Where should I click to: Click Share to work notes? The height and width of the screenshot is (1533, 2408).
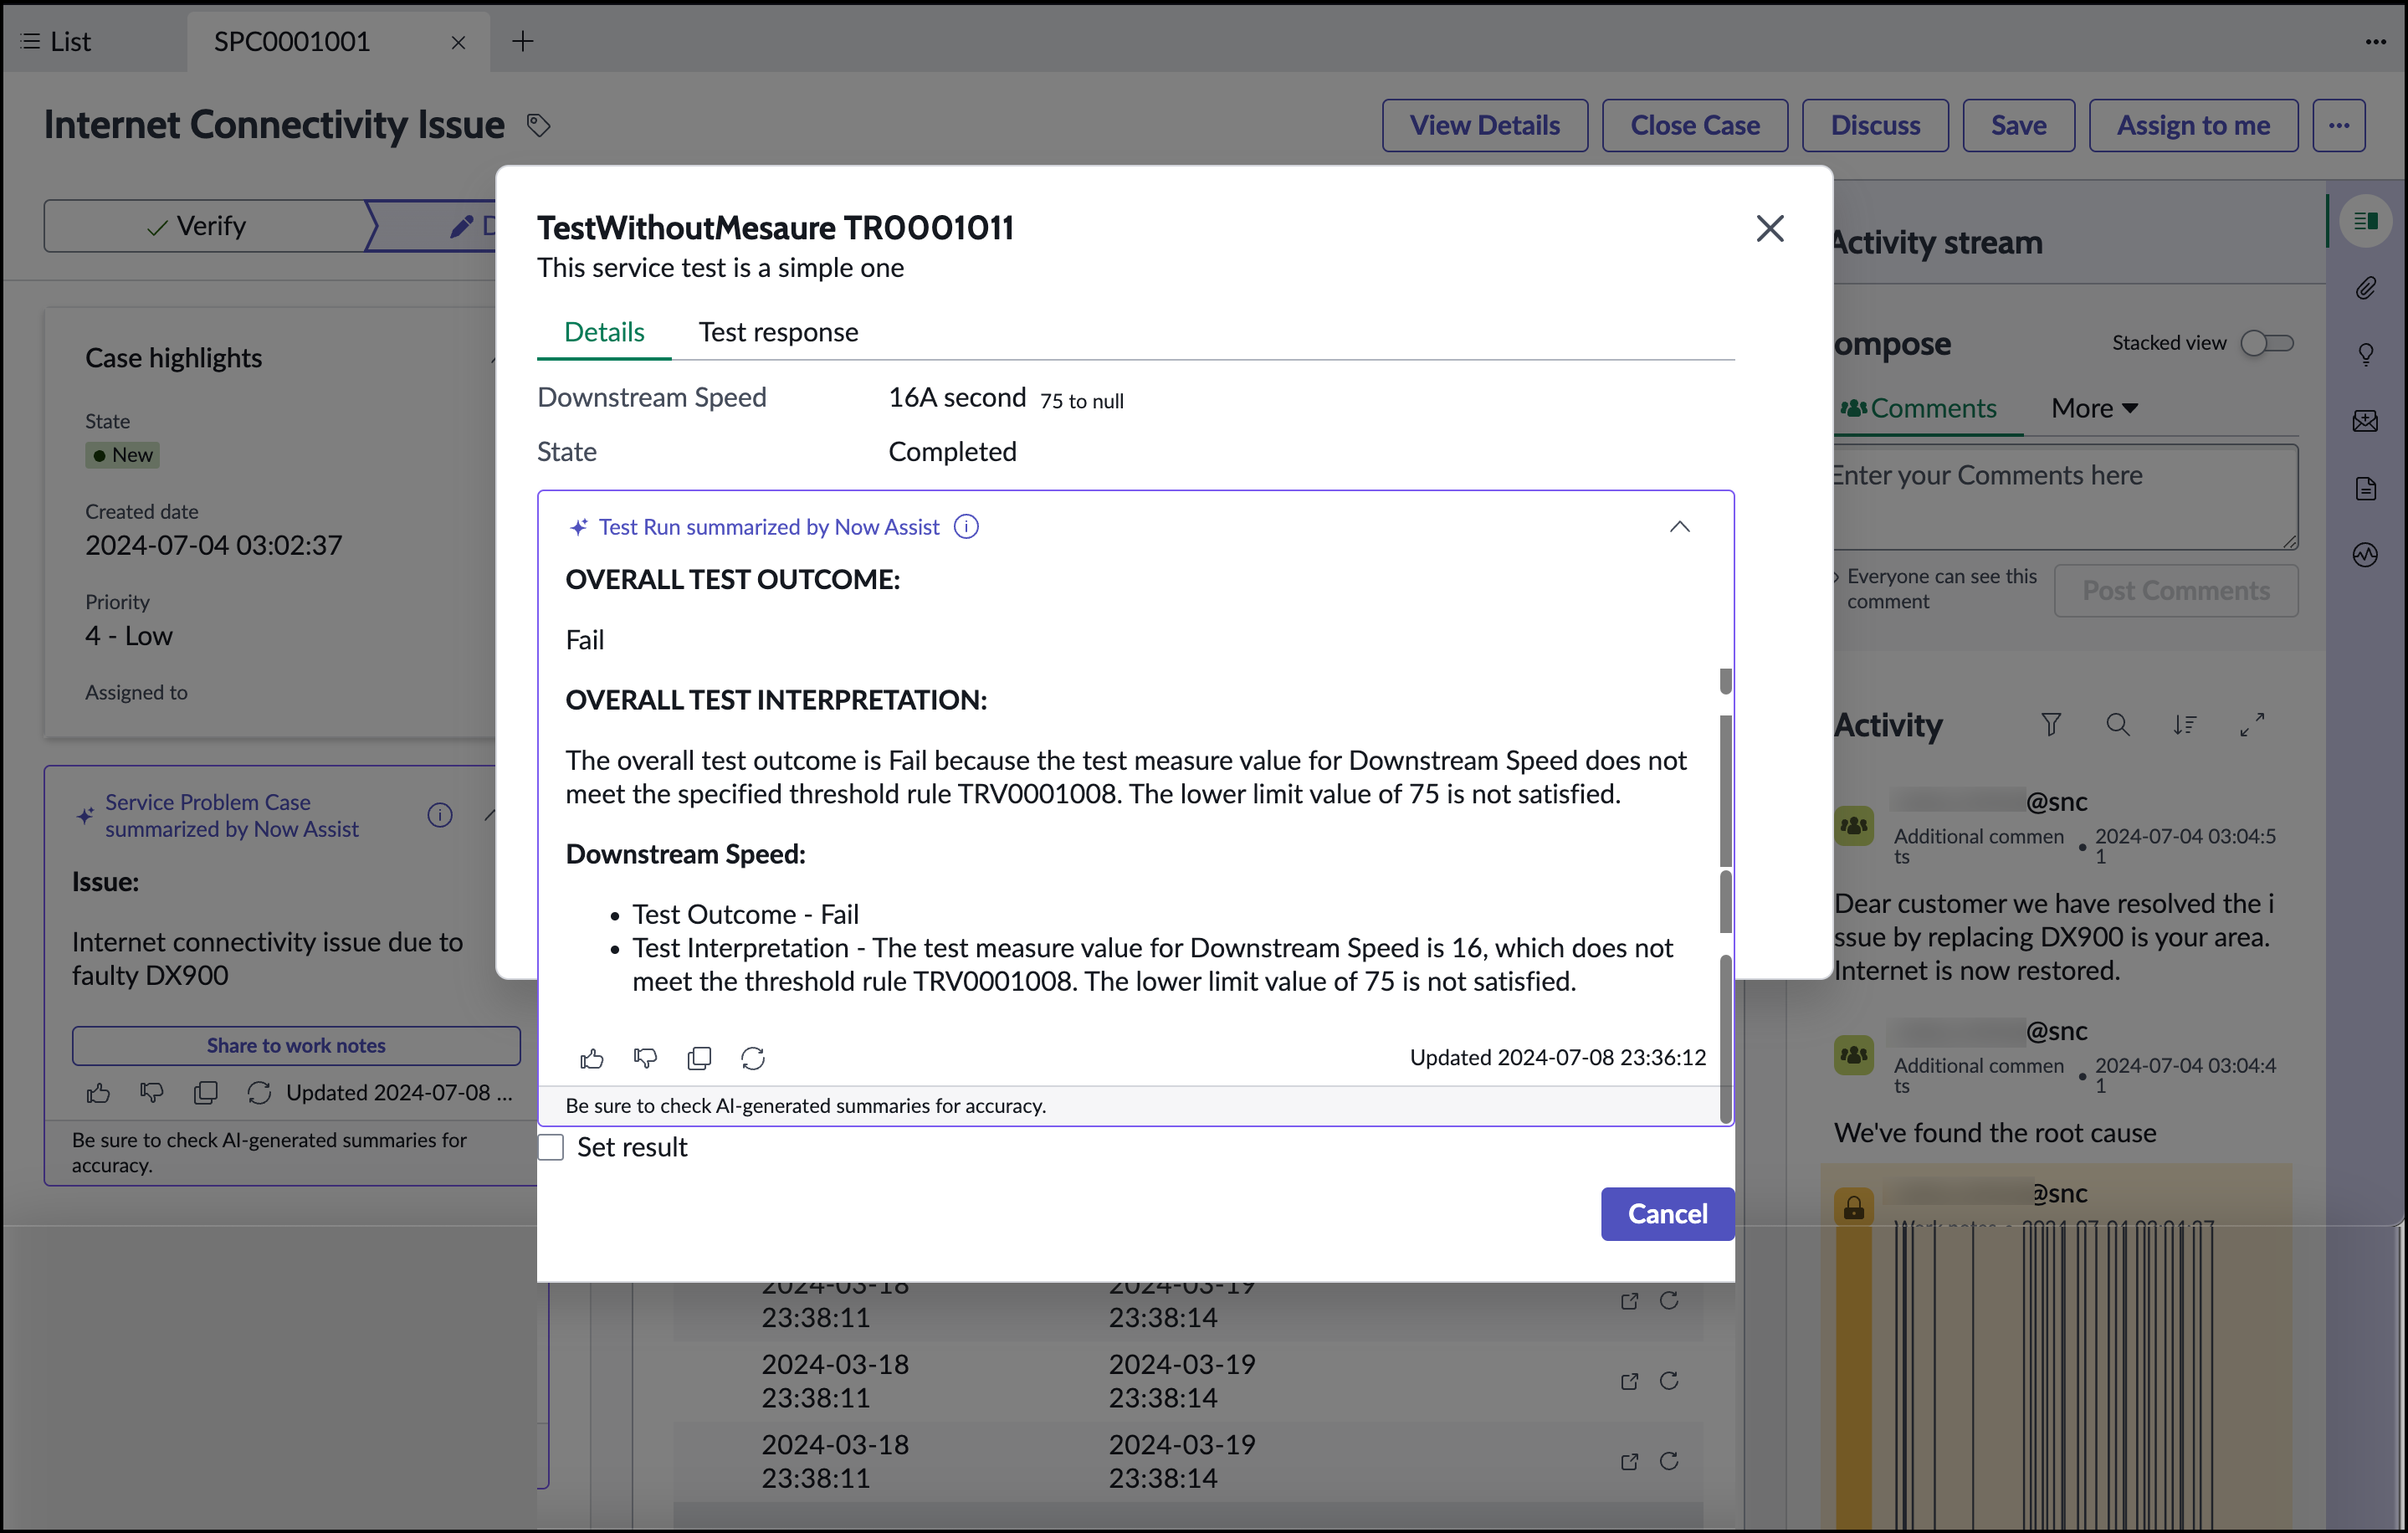click(296, 1045)
